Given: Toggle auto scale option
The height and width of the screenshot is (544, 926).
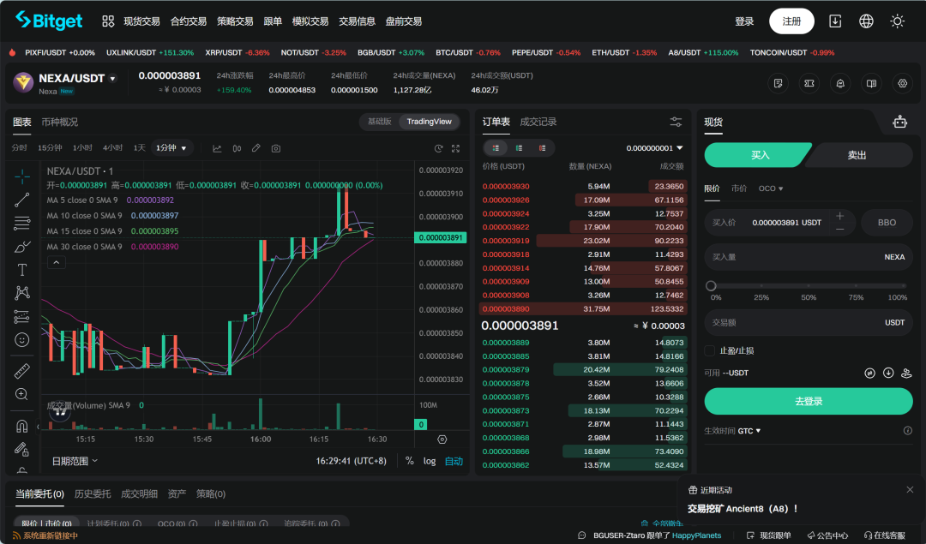Looking at the screenshot, I should (x=454, y=462).
